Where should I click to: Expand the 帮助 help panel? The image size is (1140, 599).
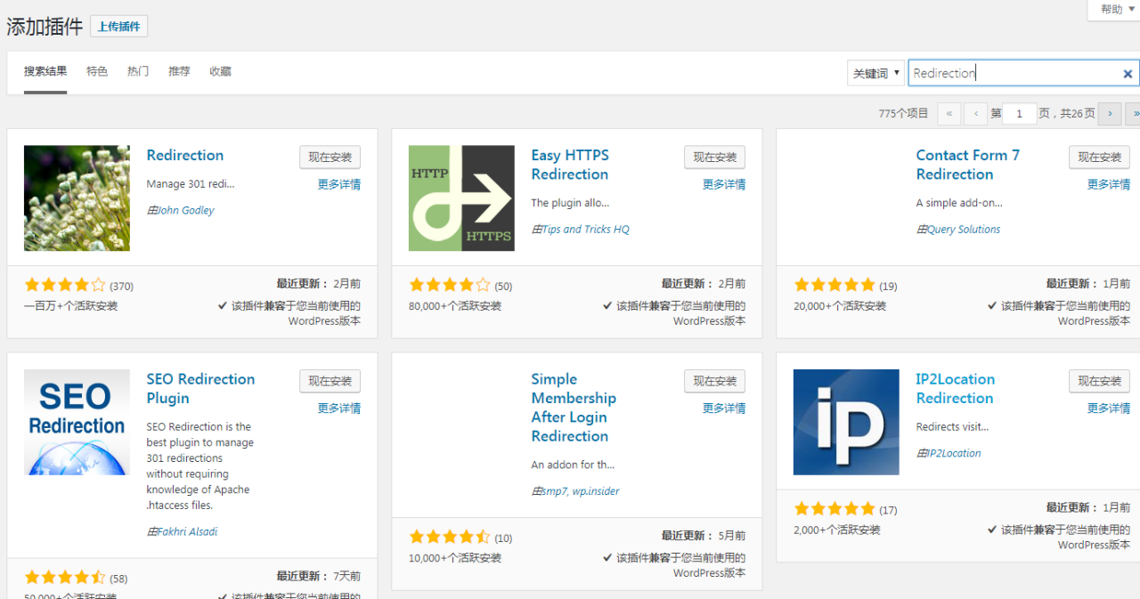(1112, 9)
